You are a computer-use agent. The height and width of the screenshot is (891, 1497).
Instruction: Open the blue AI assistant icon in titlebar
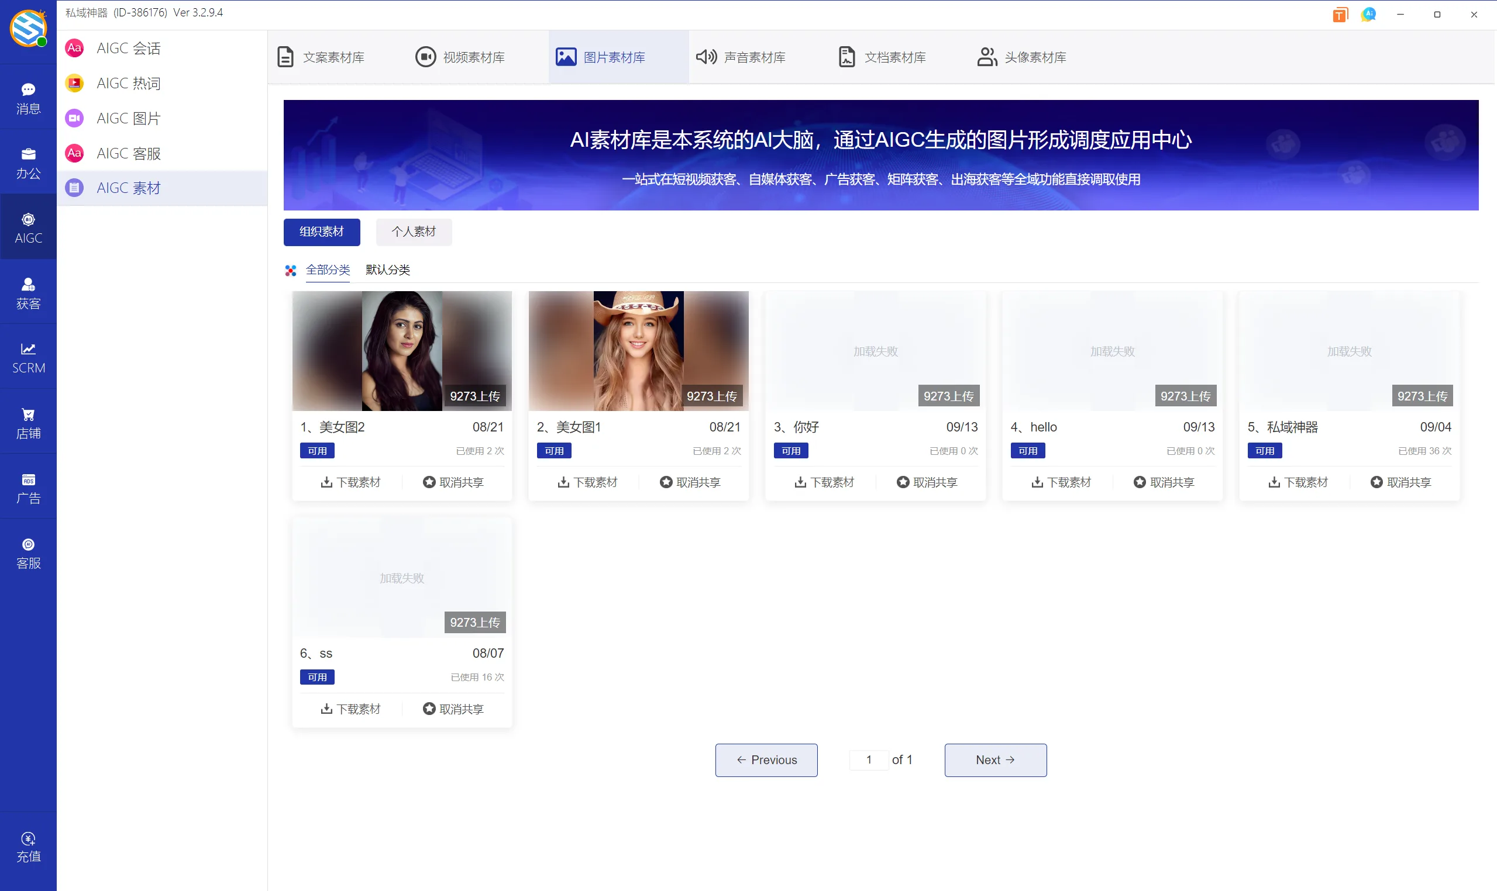[1368, 14]
